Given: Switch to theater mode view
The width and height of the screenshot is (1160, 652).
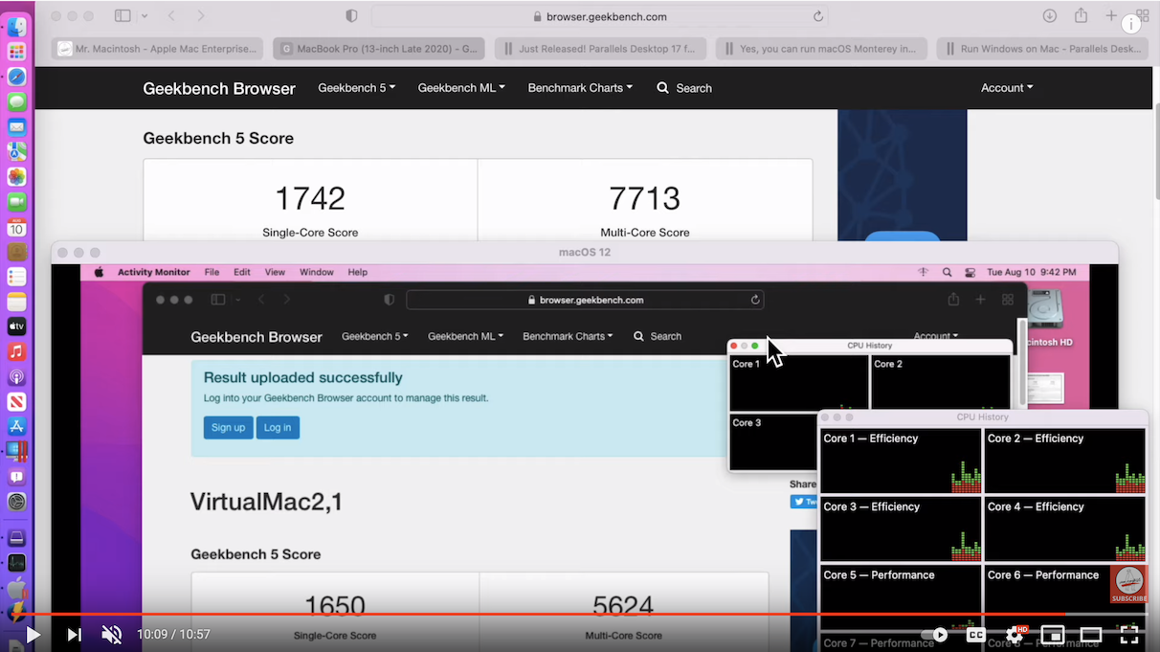Looking at the screenshot, I should click(x=1091, y=635).
